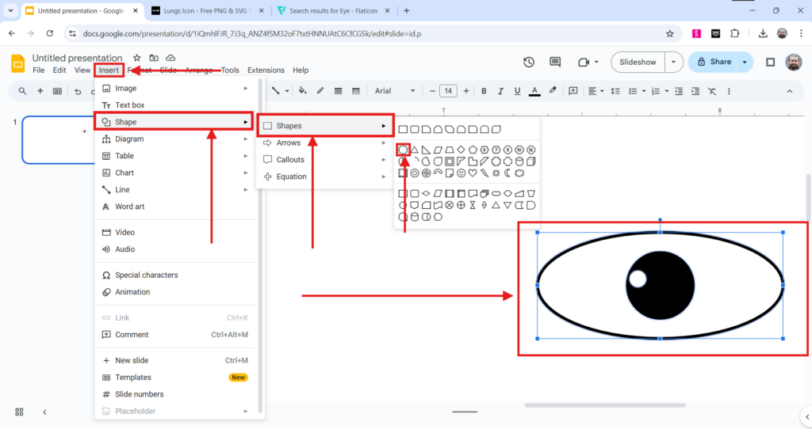Toggle italic text formatting
This screenshot has width=812, height=429.
pyautogui.click(x=500, y=91)
